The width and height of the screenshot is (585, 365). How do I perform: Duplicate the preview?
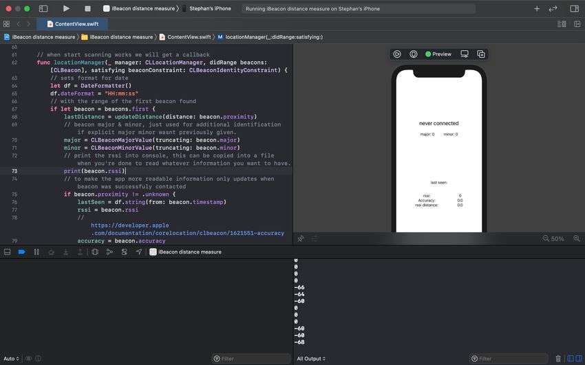pyautogui.click(x=481, y=54)
